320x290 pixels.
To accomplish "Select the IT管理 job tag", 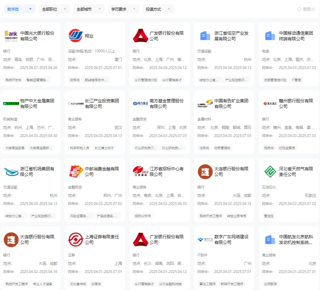I will coord(296,80).
